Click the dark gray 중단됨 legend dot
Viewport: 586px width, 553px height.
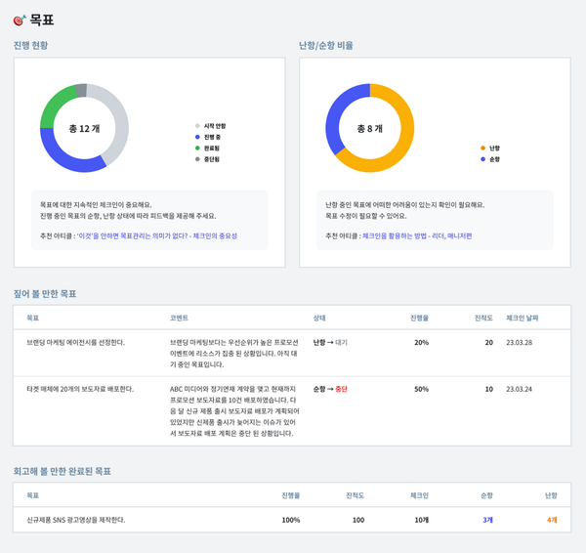197,159
